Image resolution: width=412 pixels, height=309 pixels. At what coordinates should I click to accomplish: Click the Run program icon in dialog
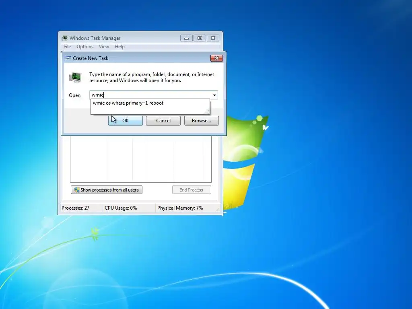(75, 78)
